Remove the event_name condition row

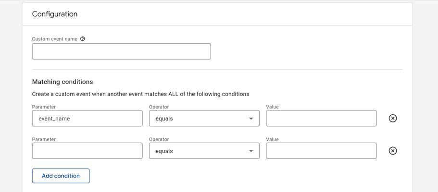392,119
